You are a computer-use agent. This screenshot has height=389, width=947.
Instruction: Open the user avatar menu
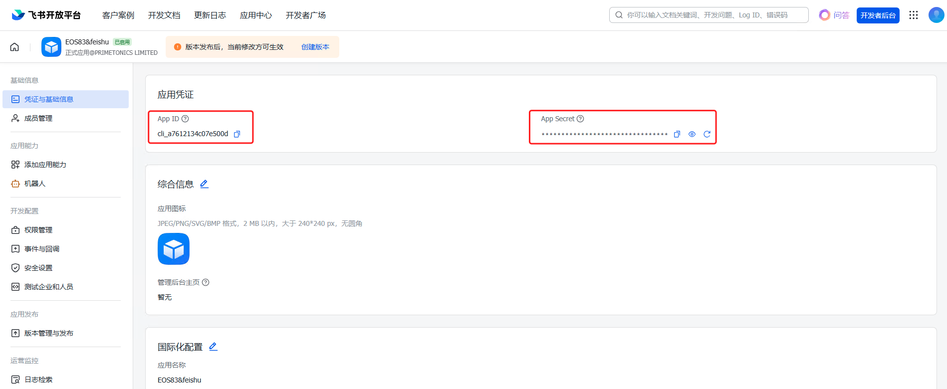[x=936, y=15]
